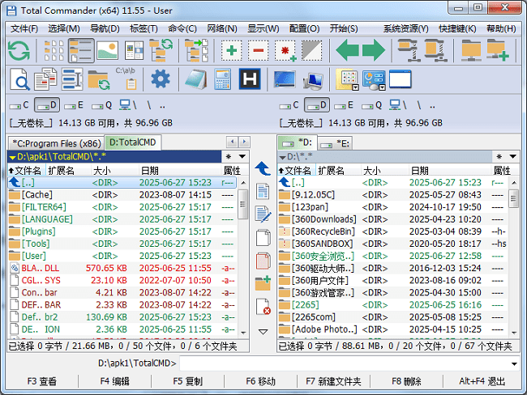Click left panel favorites asterisk button
The width and height of the screenshot is (527, 395).
coord(229,156)
